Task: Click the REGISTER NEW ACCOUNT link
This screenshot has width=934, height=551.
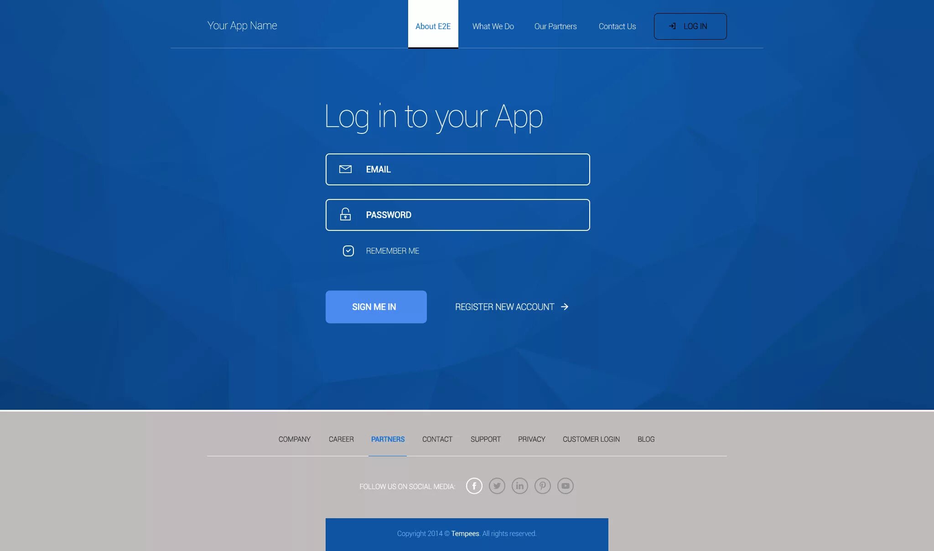Action: coord(512,306)
